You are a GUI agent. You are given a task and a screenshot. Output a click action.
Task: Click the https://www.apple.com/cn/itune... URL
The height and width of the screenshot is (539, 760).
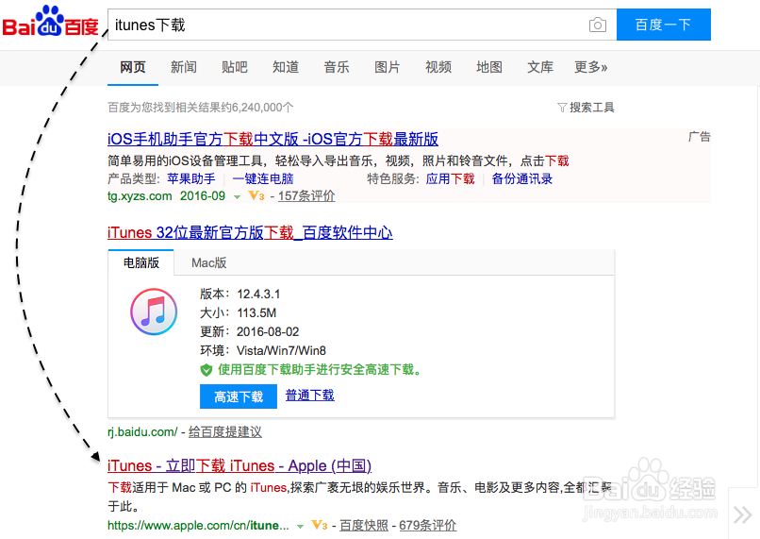(x=198, y=526)
